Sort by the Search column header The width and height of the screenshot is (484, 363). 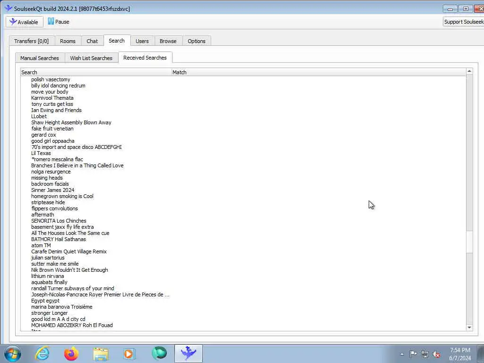pyautogui.click(x=96, y=72)
